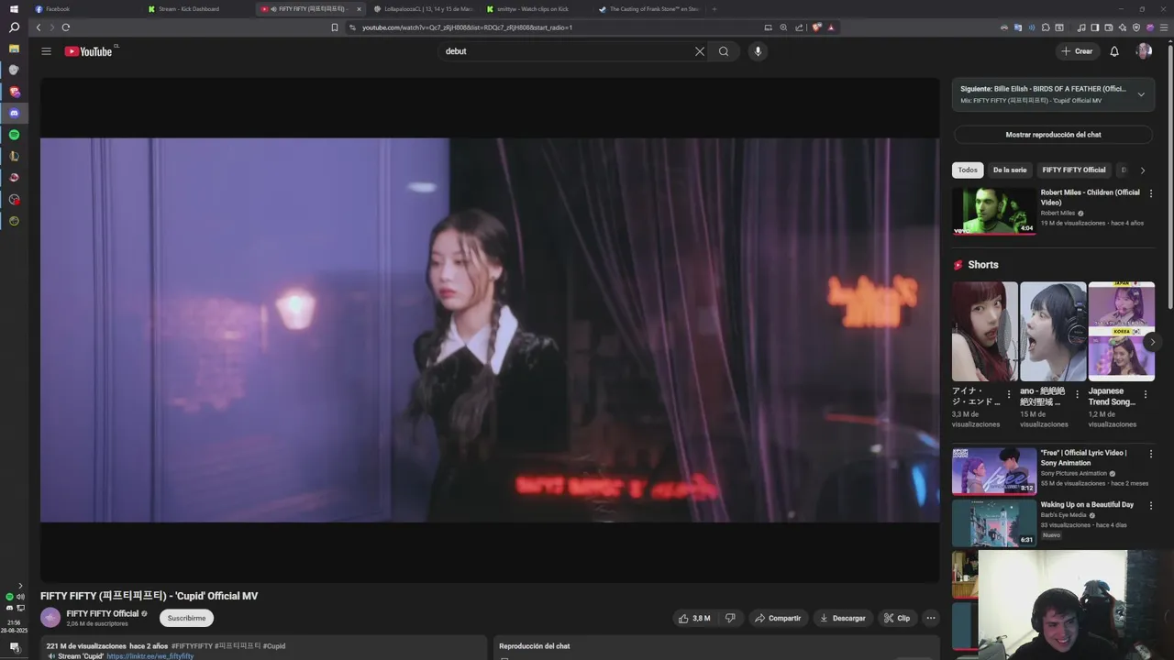Share the video via Compartir

[x=778, y=618]
